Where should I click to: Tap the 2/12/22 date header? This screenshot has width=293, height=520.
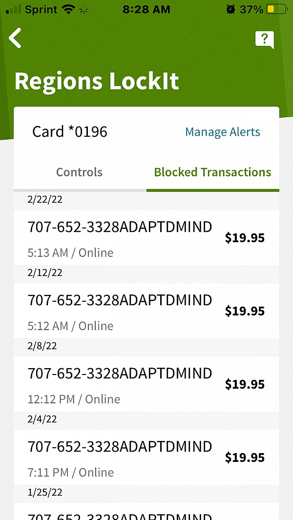pos(45,273)
